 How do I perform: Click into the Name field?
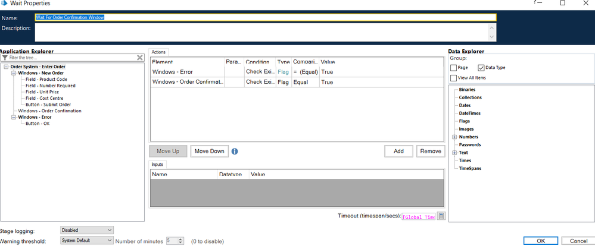(265, 17)
